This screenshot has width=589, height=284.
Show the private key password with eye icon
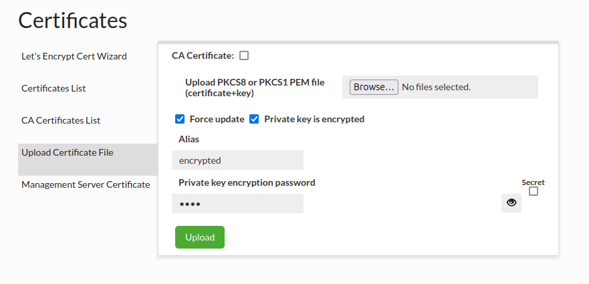511,203
